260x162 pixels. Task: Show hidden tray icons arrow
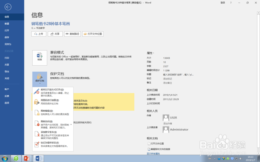[214, 159]
